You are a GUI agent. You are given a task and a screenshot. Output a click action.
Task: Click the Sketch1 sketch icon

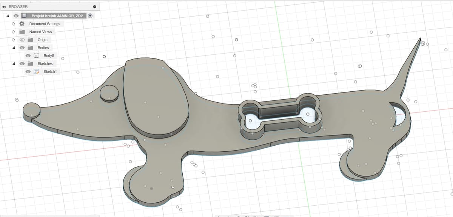pyautogui.click(x=37, y=71)
